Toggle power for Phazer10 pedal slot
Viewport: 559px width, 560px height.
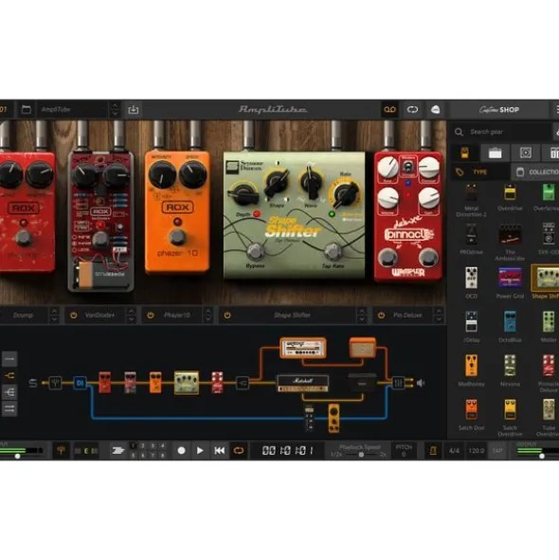point(151,316)
